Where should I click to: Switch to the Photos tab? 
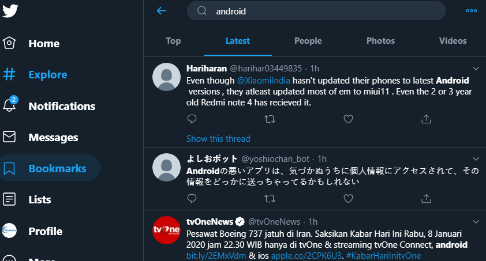pos(380,41)
